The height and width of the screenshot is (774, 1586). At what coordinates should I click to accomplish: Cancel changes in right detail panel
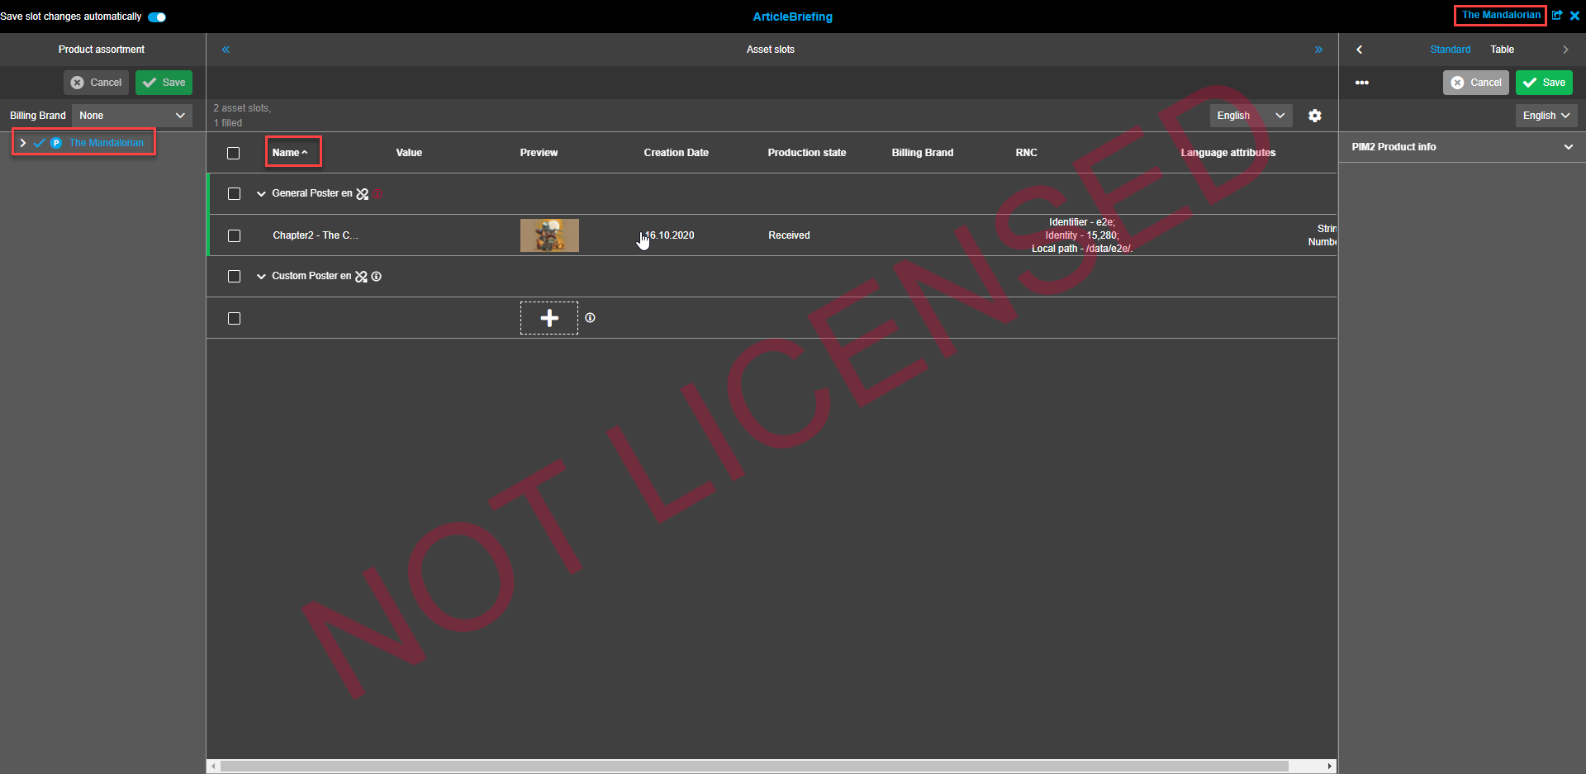(1476, 83)
